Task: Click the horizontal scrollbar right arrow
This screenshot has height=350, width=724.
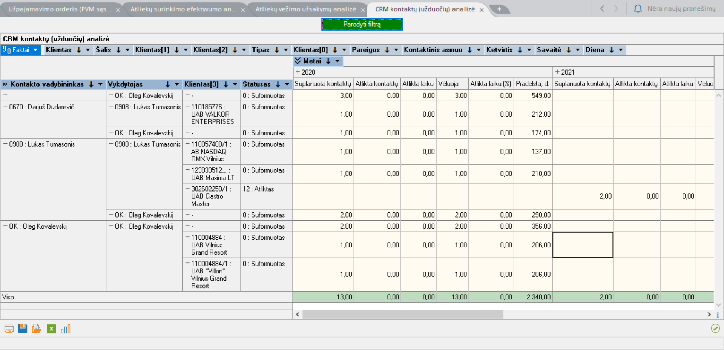Action: coord(709,314)
